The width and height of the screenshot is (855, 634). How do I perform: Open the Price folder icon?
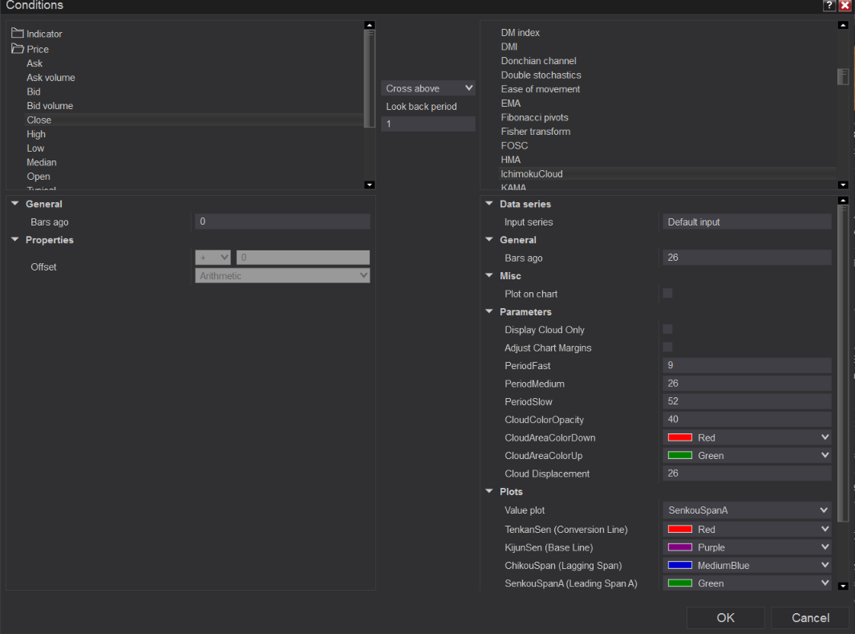coord(18,49)
